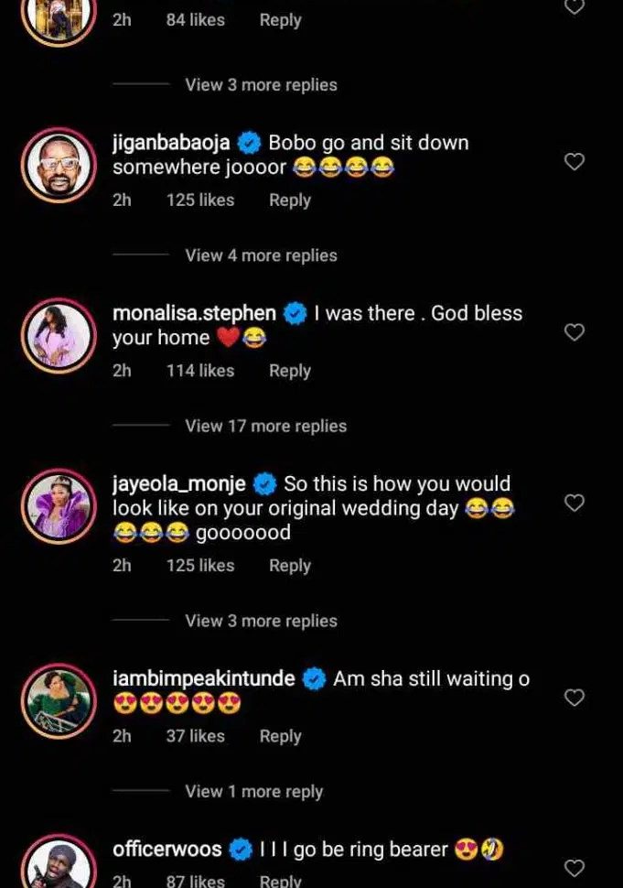Reply to jiganbabaoja's comment
This screenshot has height=888, width=623.
click(289, 200)
